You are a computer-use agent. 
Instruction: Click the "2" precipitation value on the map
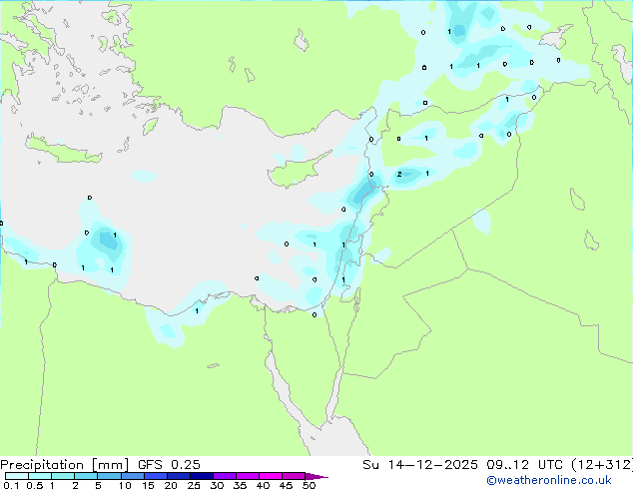(x=399, y=175)
